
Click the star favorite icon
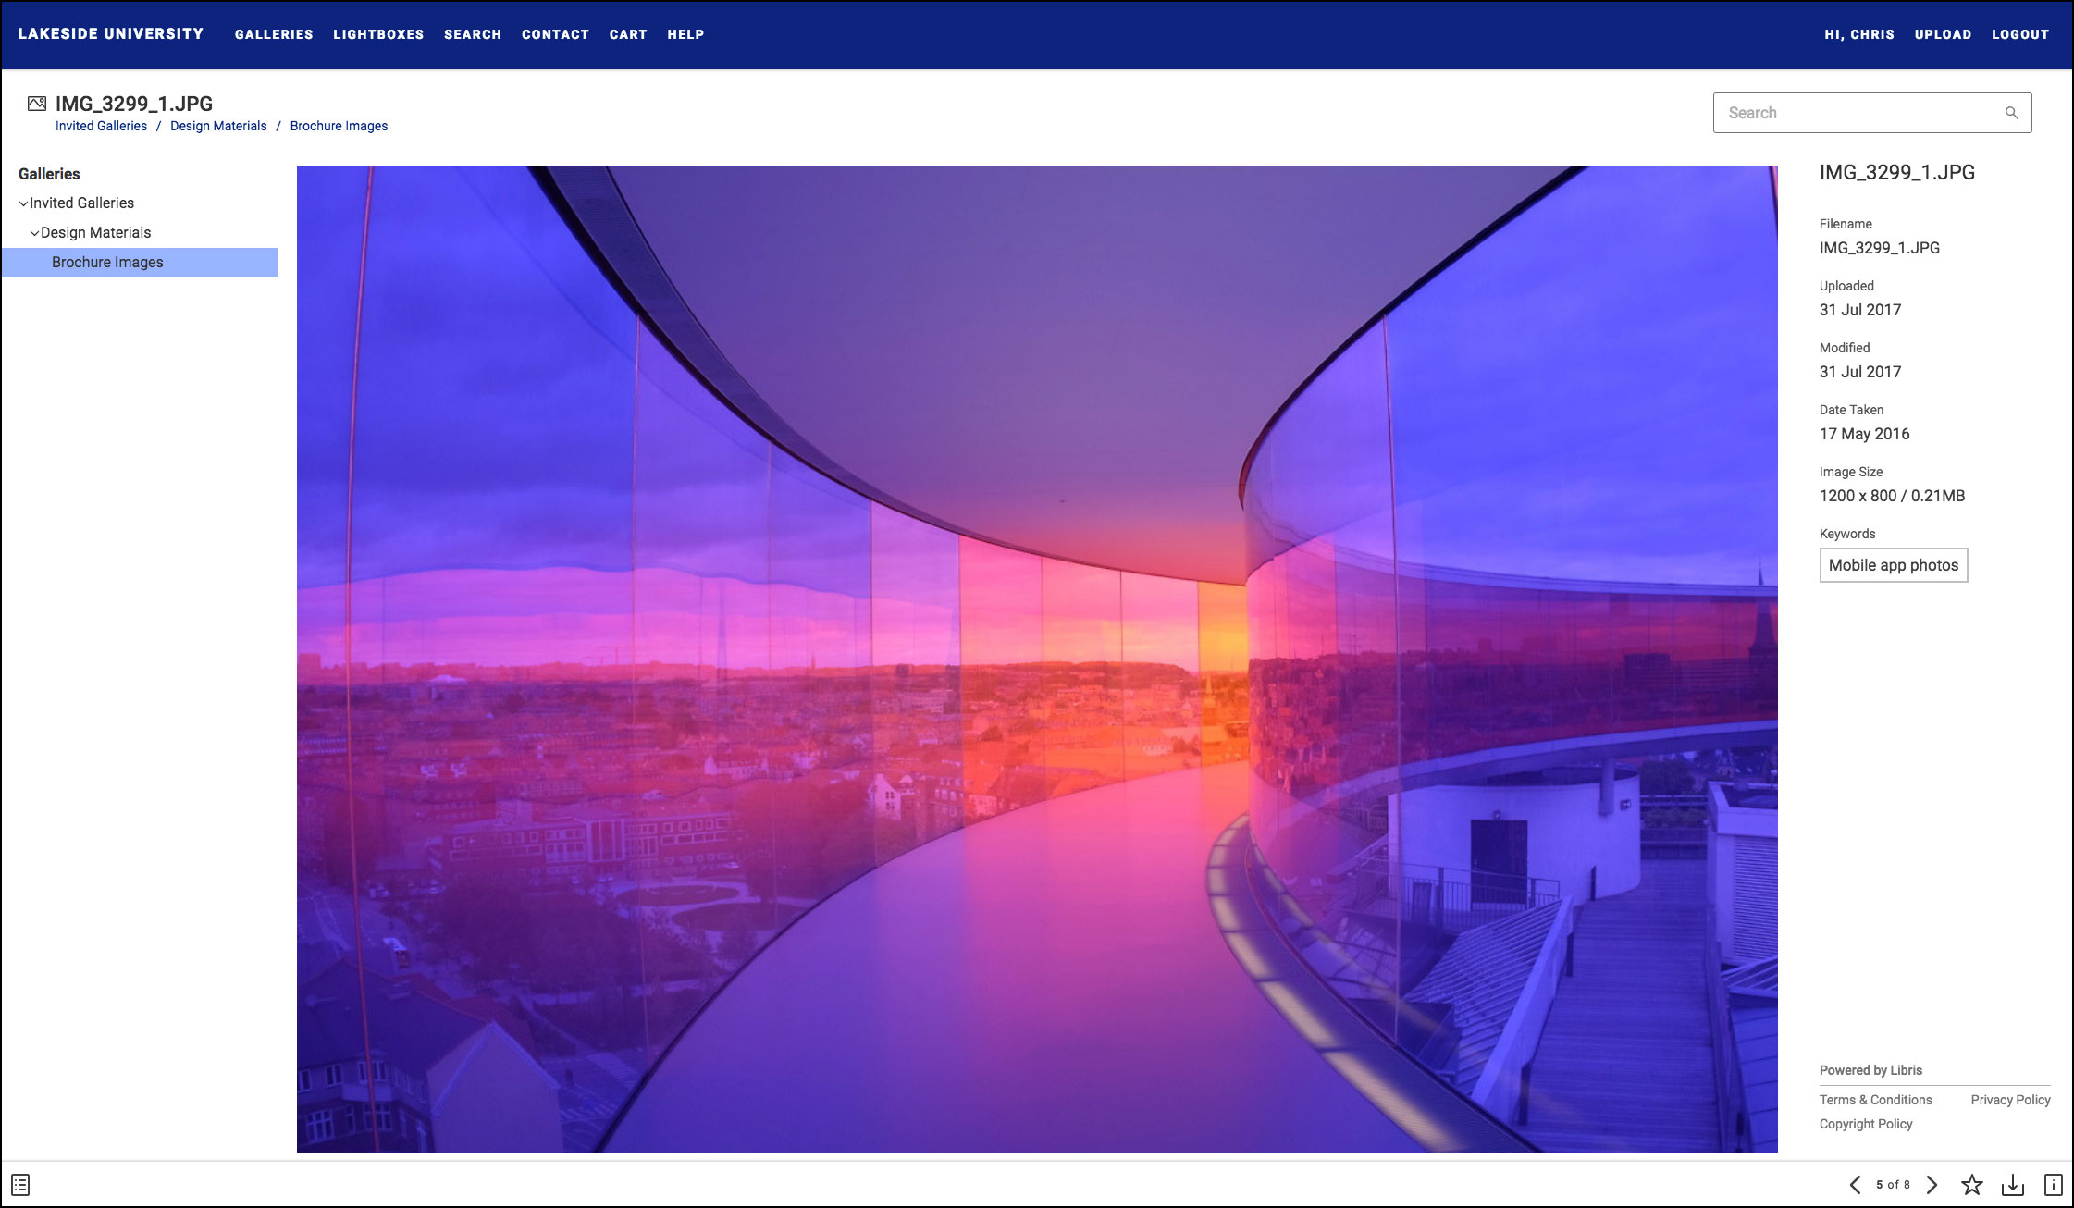1971,1185
